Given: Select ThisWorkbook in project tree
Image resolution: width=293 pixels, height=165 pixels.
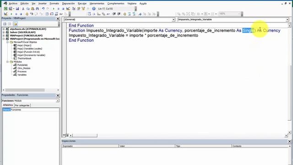Looking at the screenshot, I should [x=24, y=58].
